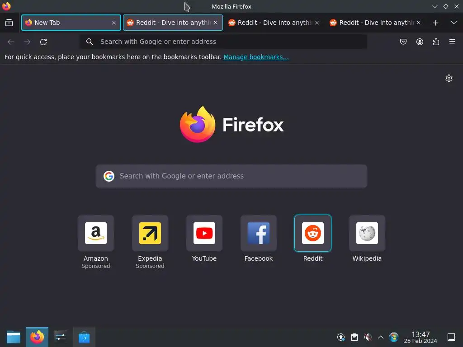This screenshot has width=463, height=347.
Task: Click the Firefox title bar app icon
Action: tap(6, 6)
